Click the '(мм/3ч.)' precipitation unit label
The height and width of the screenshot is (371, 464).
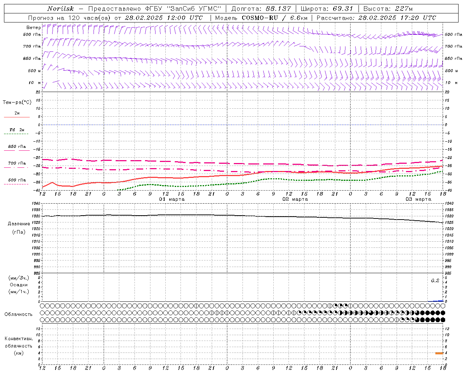[x=19, y=278]
